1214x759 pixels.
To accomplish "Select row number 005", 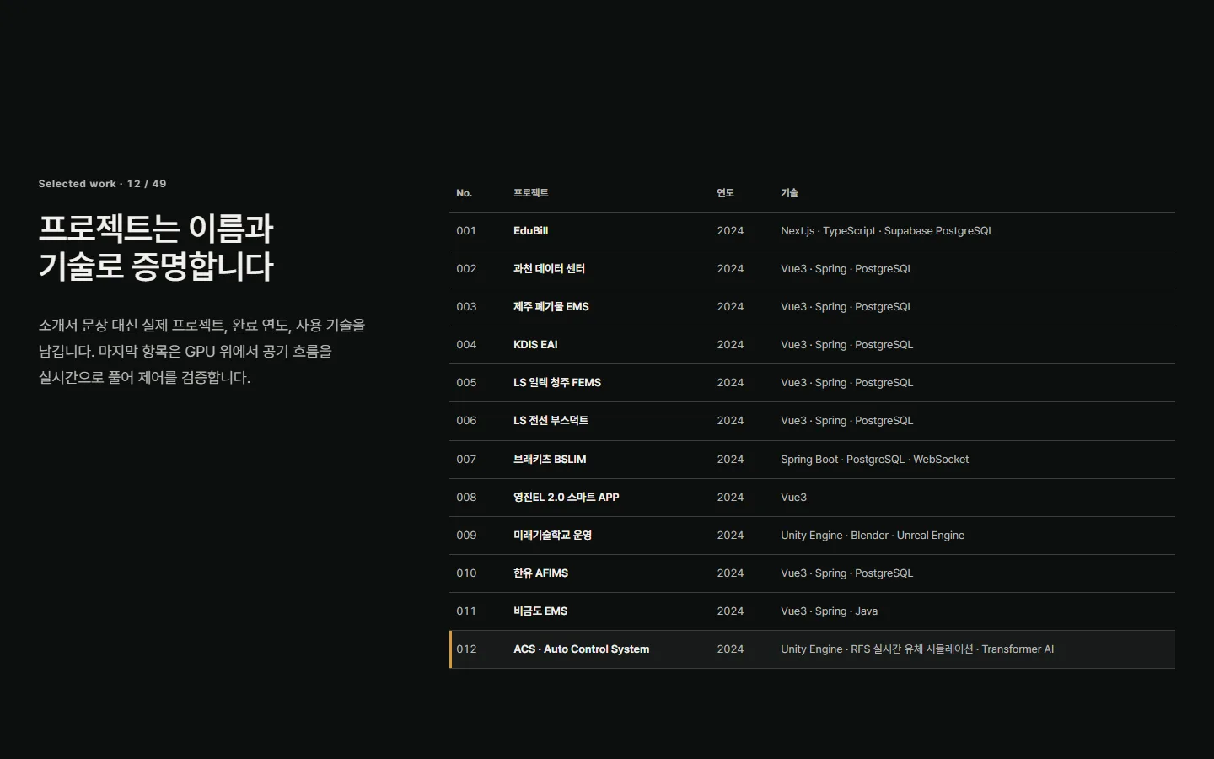I will 466,383.
